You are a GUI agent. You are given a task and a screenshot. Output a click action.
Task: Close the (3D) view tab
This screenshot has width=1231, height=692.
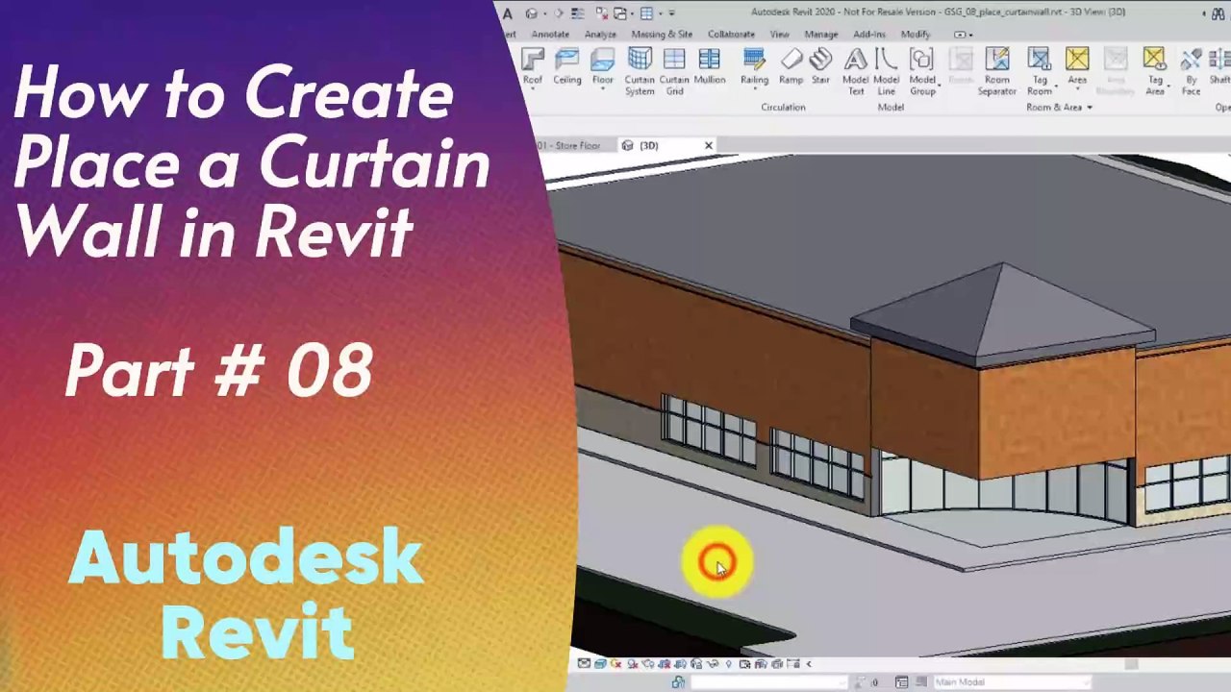tap(709, 145)
